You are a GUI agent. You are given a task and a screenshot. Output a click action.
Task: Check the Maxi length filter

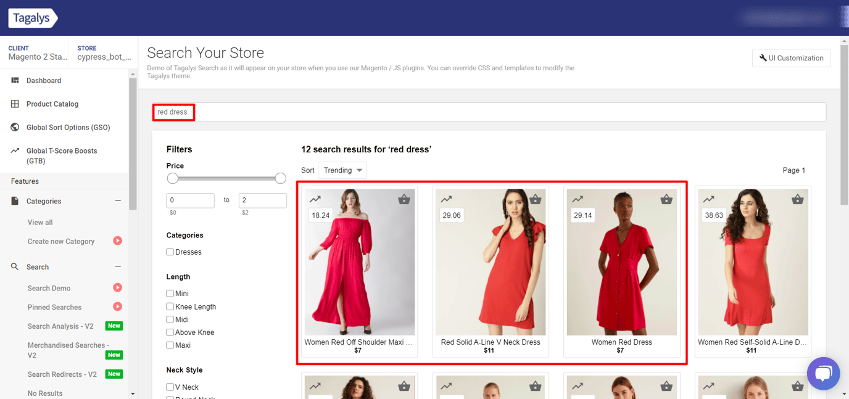tap(170, 345)
